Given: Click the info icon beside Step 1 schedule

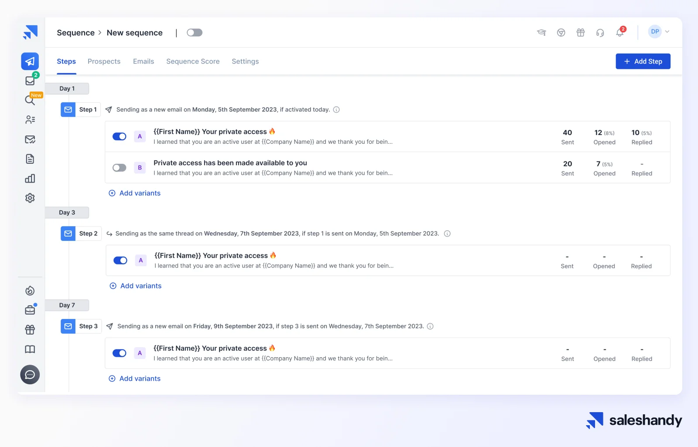Looking at the screenshot, I should tap(336, 110).
